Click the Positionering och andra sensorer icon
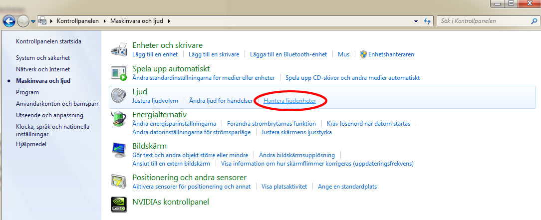541x220 pixels. pyautogui.click(x=119, y=181)
